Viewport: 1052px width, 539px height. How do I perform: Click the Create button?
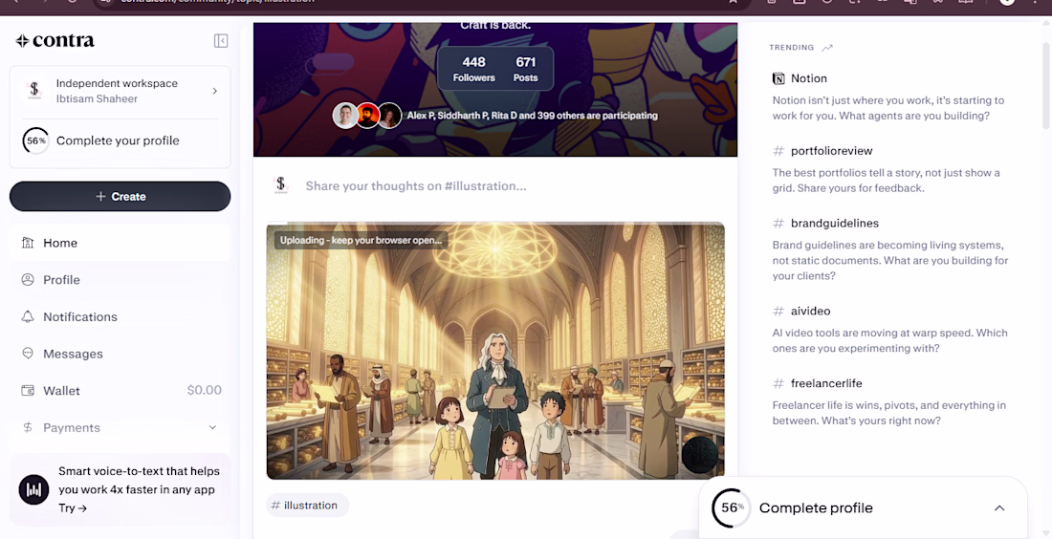click(x=121, y=197)
